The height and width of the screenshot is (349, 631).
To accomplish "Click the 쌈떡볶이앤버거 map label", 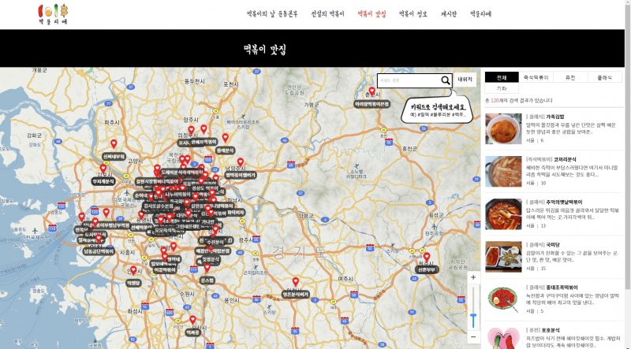I will pos(241,176).
